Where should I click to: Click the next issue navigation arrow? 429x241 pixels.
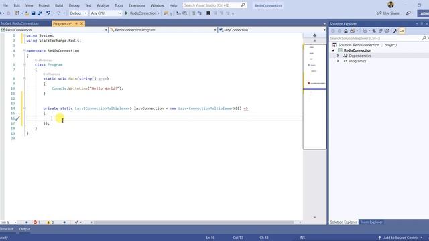click(x=64, y=222)
